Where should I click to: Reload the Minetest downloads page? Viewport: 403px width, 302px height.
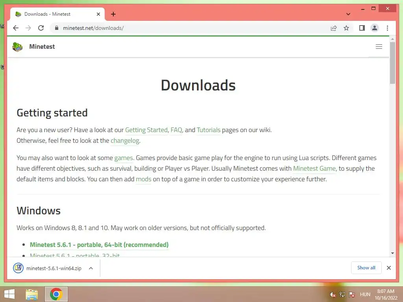click(x=41, y=28)
